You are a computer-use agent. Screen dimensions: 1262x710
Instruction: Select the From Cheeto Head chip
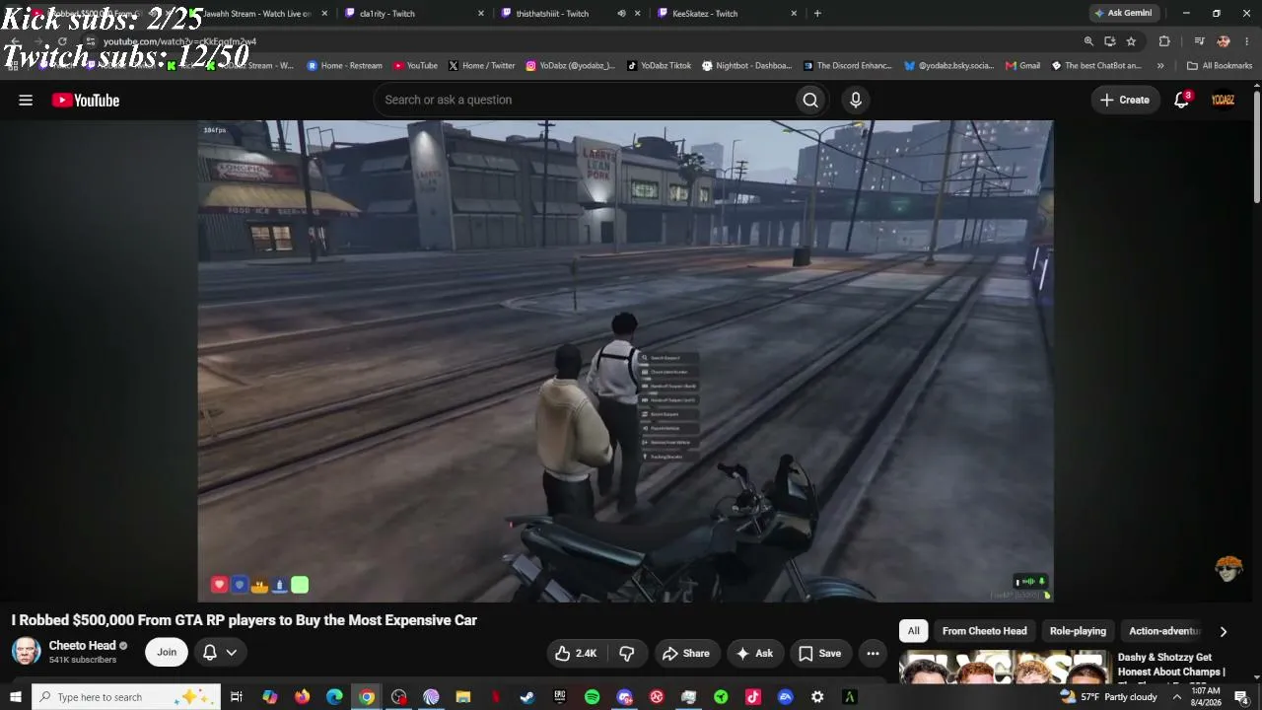[984, 631]
